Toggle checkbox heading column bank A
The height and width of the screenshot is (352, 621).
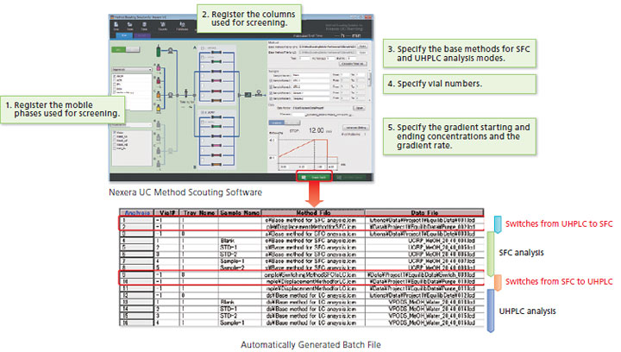203,48
